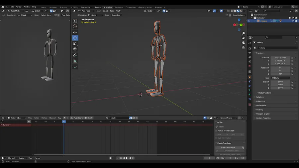Viewport: 299px width, 168px height.
Task: Open the XYZ Euler rotation mode dropdown
Action: (x=280, y=78)
